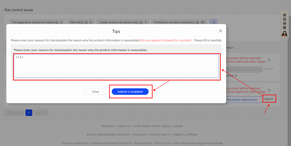Click help icon beside page price cannot be traded

tap(57, 22)
